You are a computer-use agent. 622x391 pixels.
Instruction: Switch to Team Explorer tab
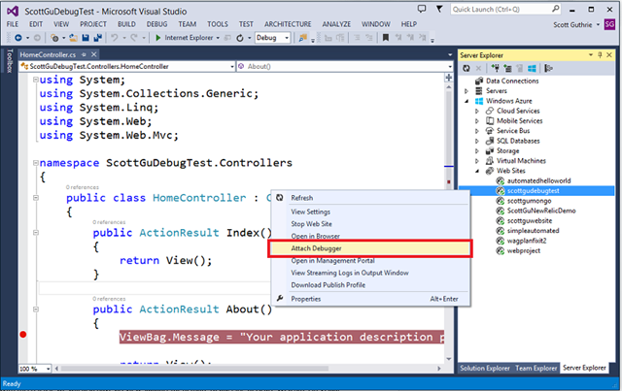pyautogui.click(x=536, y=369)
